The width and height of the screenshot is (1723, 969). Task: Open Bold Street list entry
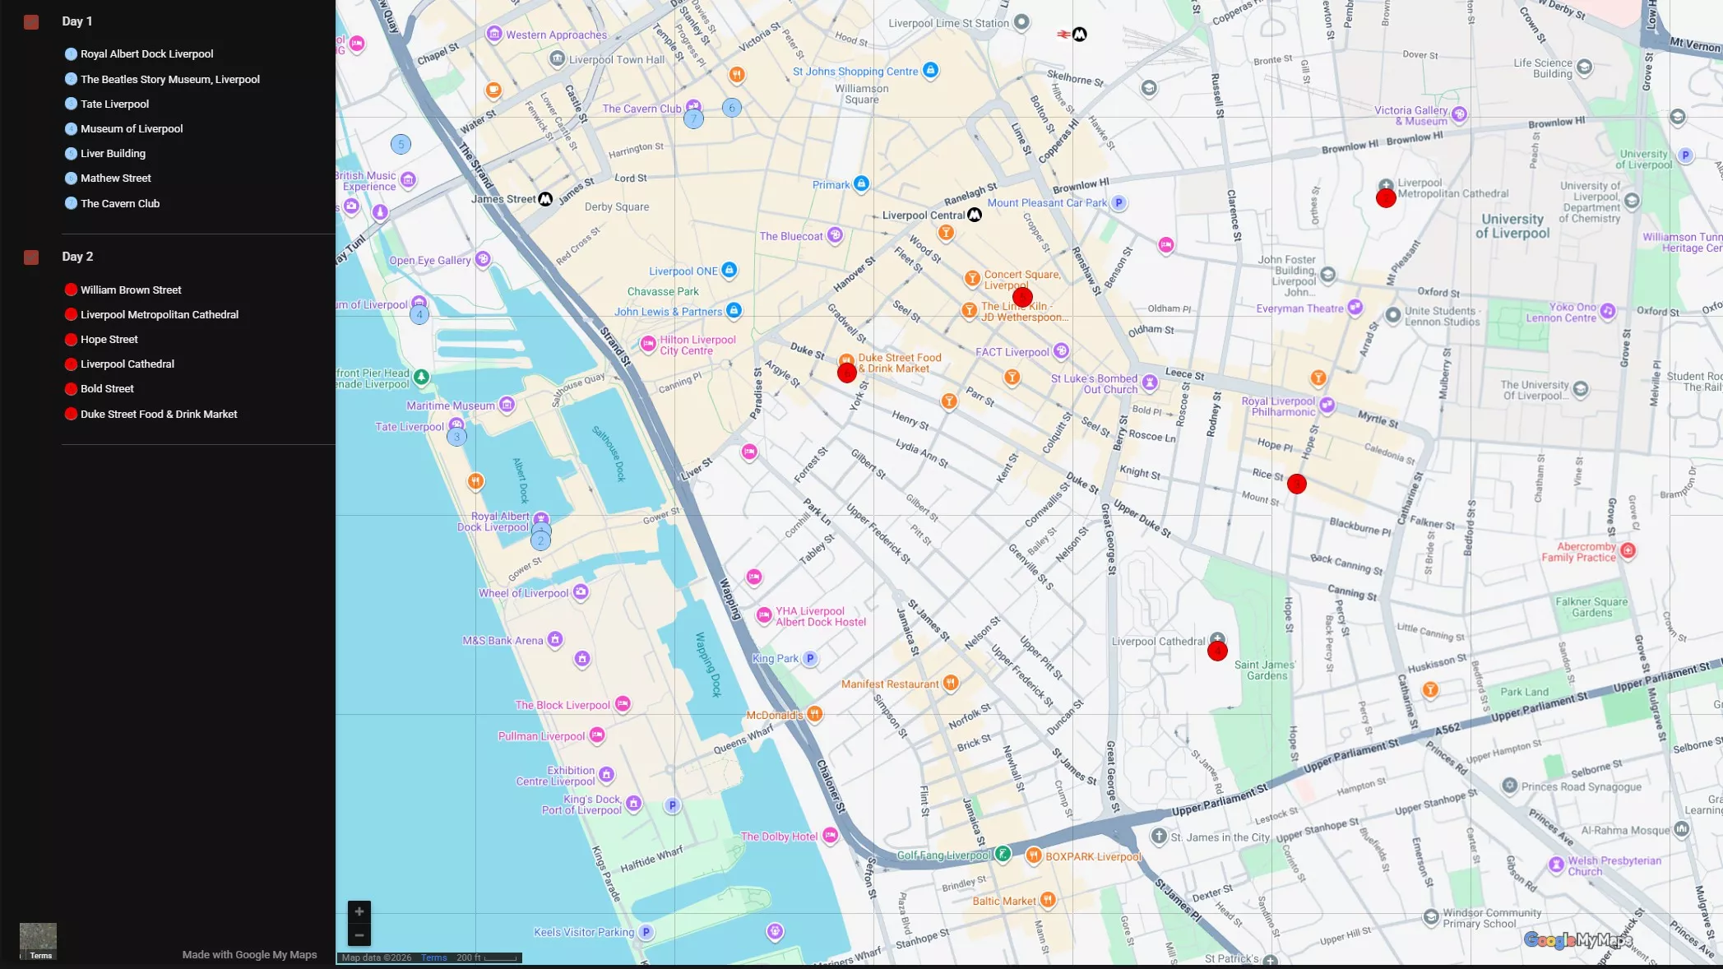pyautogui.click(x=107, y=389)
